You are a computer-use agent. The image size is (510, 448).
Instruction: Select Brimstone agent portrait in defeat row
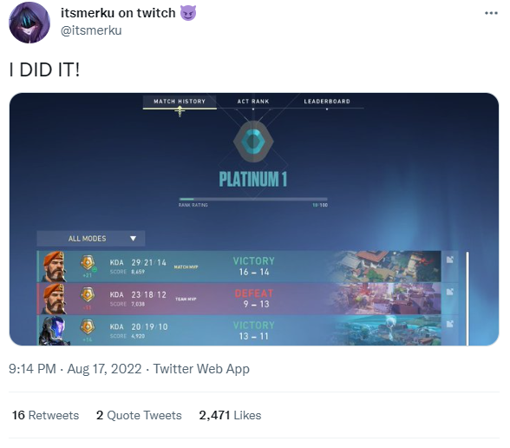click(54, 299)
